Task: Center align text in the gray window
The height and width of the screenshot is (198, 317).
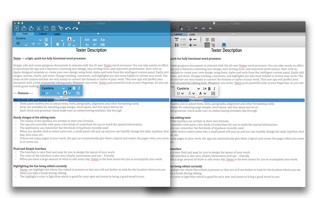Action: 207,40
